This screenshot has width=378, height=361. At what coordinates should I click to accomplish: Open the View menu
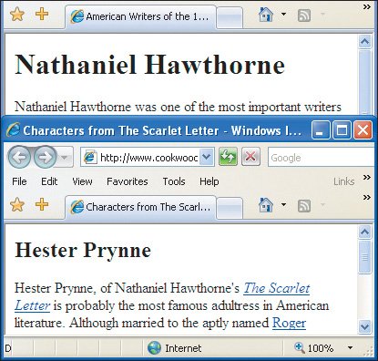pos(82,181)
